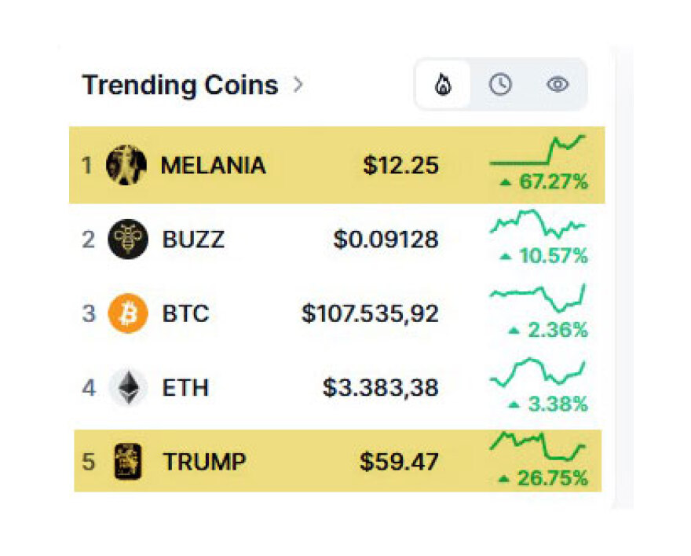The image size is (691, 556).
Task: Click the TRUMP coin logo
Action: tap(127, 462)
